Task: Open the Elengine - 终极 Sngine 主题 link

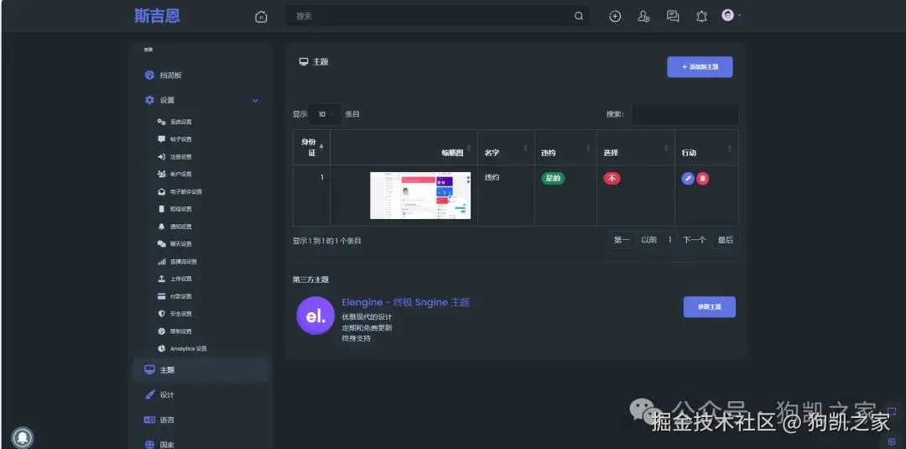Action: pyautogui.click(x=406, y=302)
